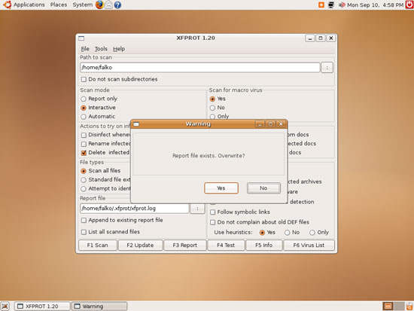The image size is (414, 311).
Task: Select Attempt to identify files radio option
Action: (x=84, y=189)
